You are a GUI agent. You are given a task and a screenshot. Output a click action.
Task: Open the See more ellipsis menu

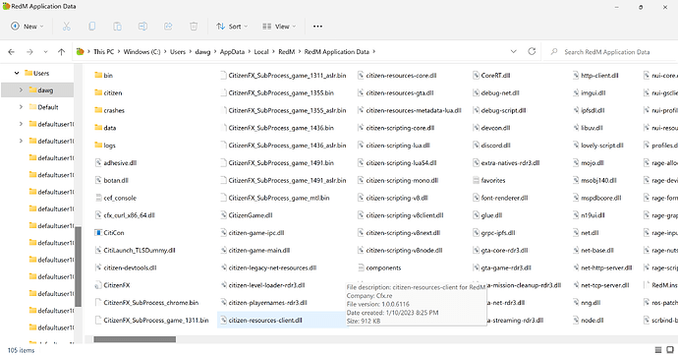317,27
